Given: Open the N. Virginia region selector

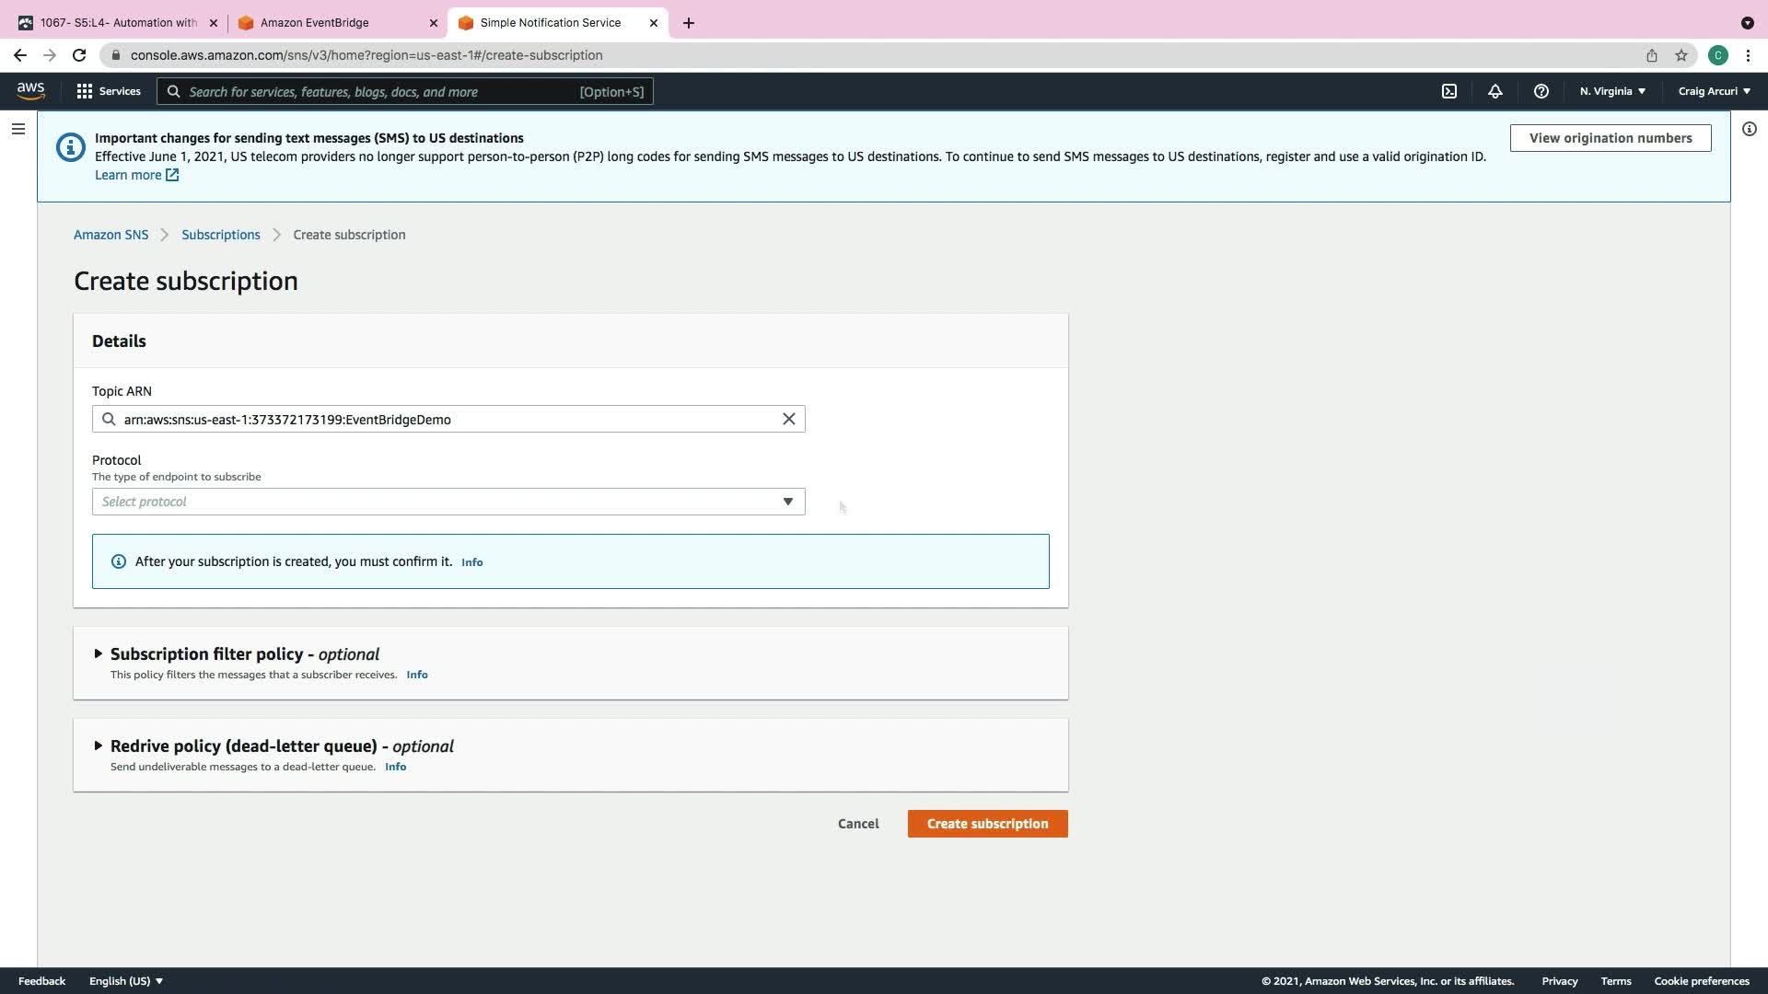Looking at the screenshot, I should pyautogui.click(x=1612, y=91).
